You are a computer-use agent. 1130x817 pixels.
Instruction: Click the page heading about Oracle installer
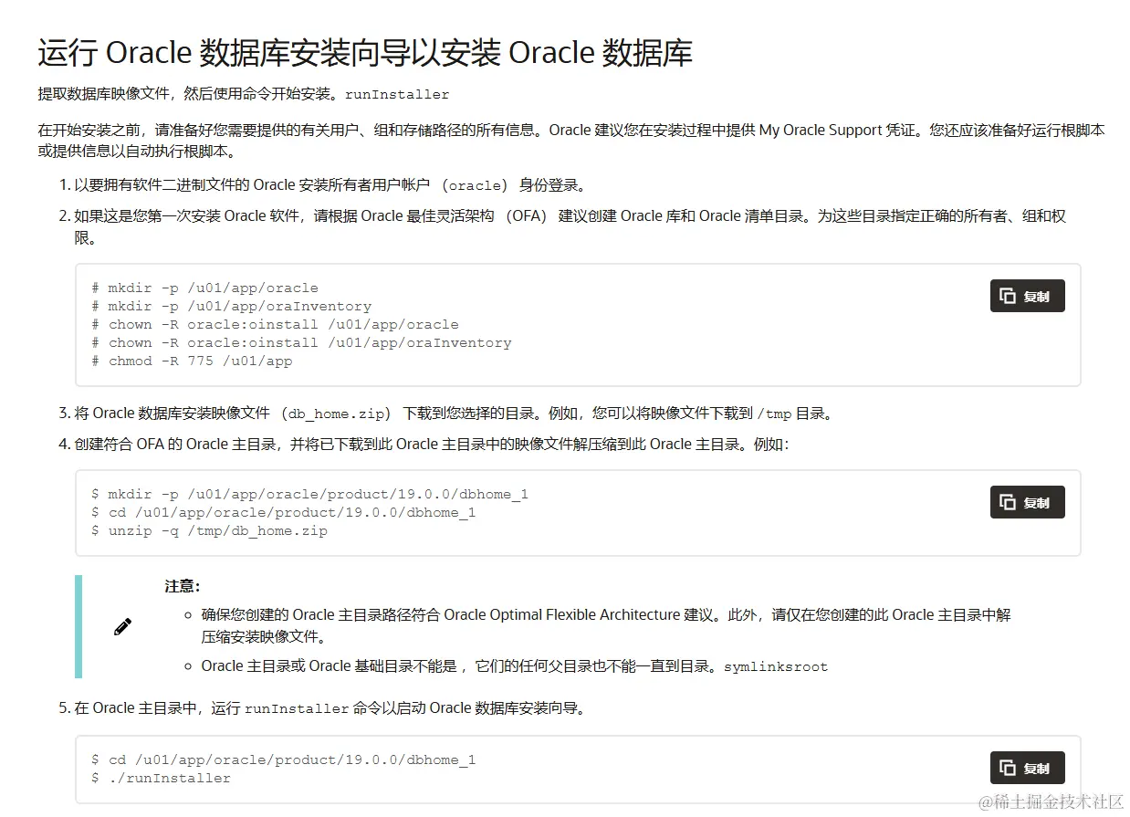(x=365, y=53)
